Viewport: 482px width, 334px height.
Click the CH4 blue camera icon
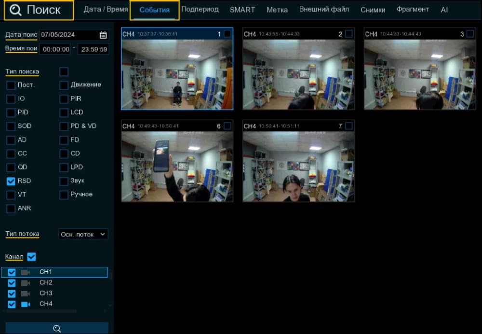26,304
